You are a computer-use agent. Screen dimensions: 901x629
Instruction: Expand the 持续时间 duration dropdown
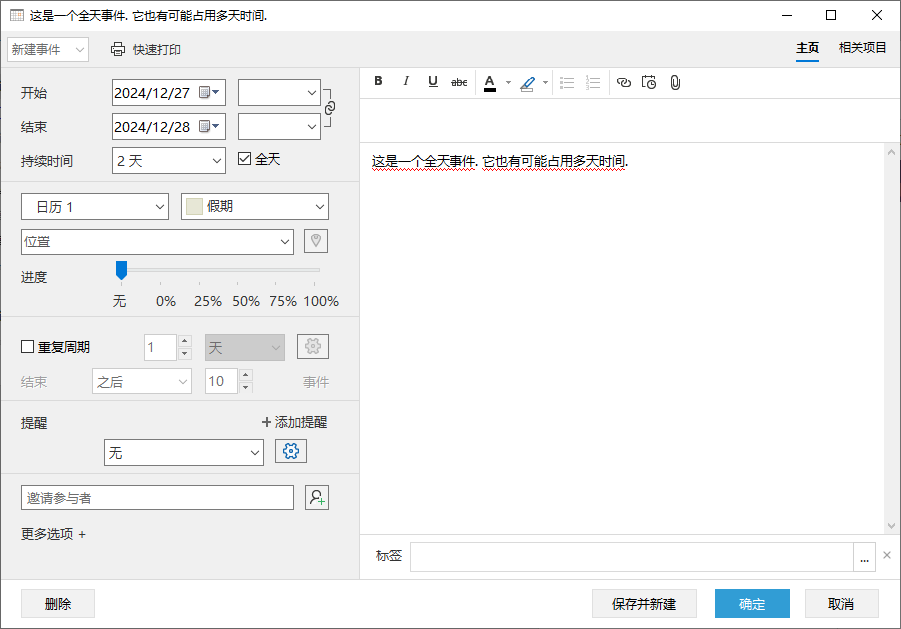[216, 161]
